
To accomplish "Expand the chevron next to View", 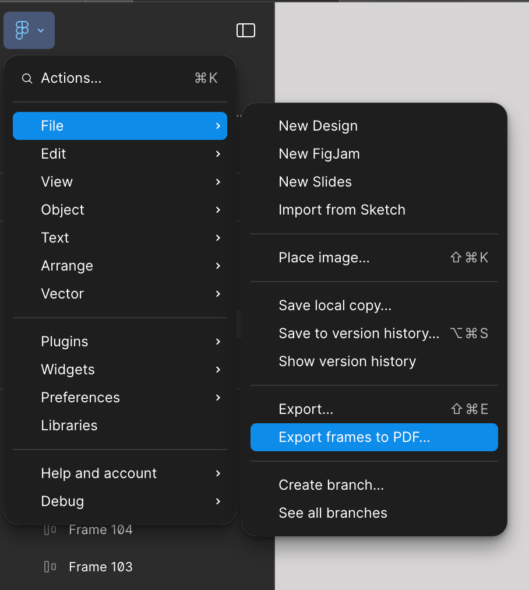I will tap(218, 182).
